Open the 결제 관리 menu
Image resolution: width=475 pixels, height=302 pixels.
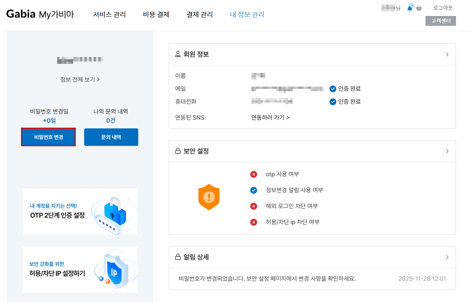pos(200,15)
